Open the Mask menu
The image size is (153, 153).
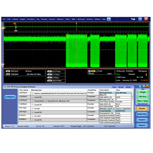coord(68,19)
